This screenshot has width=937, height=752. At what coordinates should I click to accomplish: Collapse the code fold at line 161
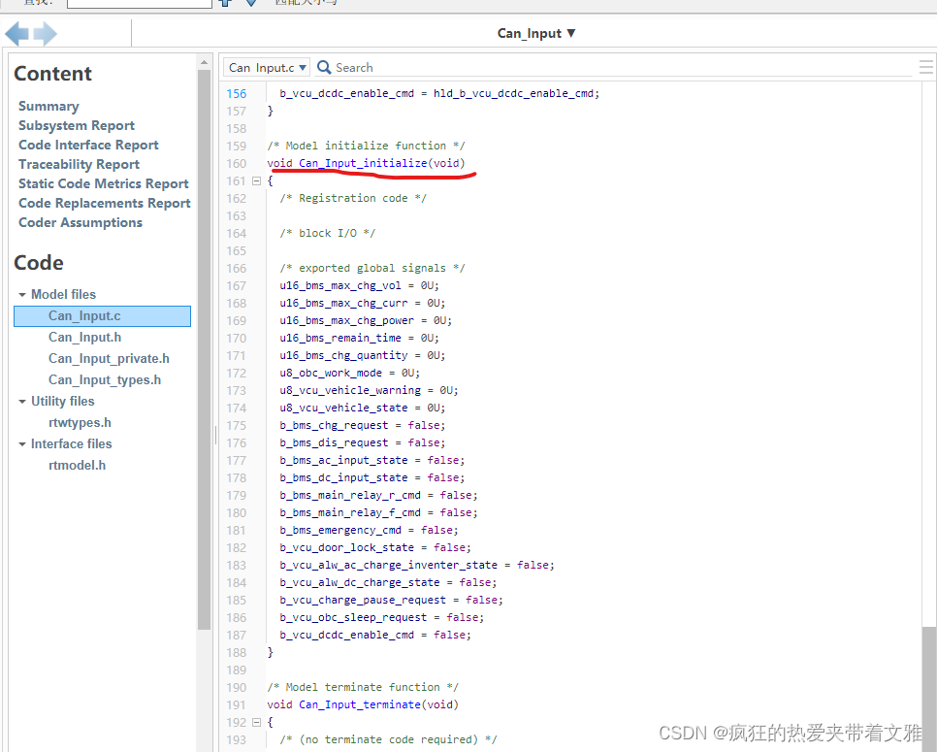point(256,180)
